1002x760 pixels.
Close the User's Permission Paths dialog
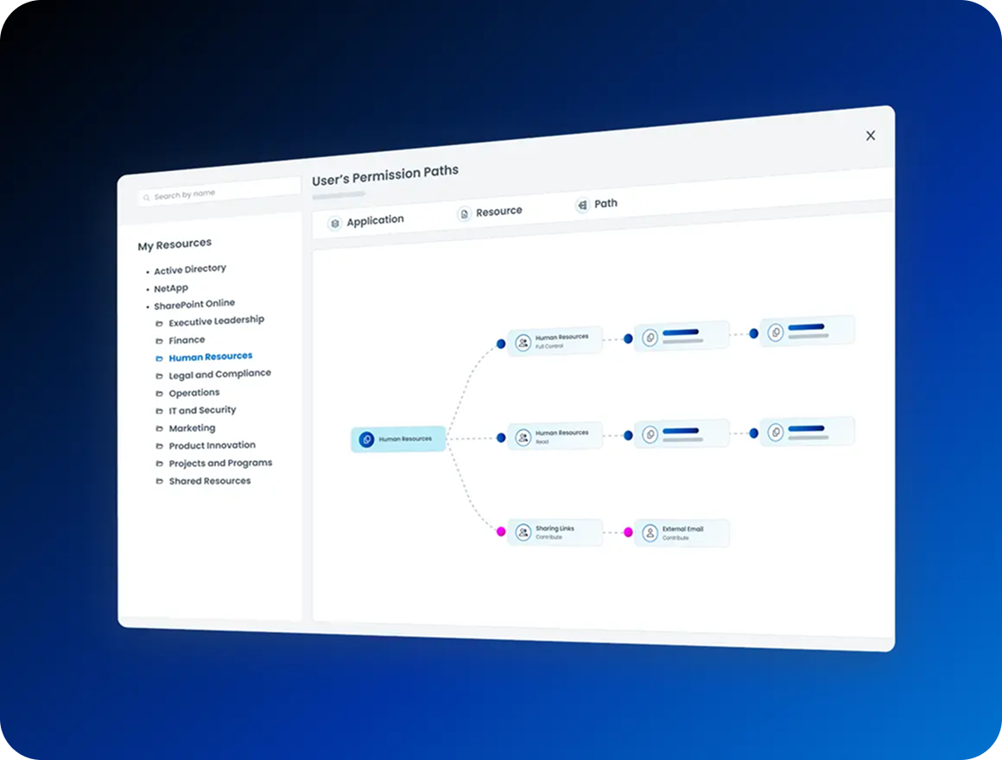click(x=871, y=136)
